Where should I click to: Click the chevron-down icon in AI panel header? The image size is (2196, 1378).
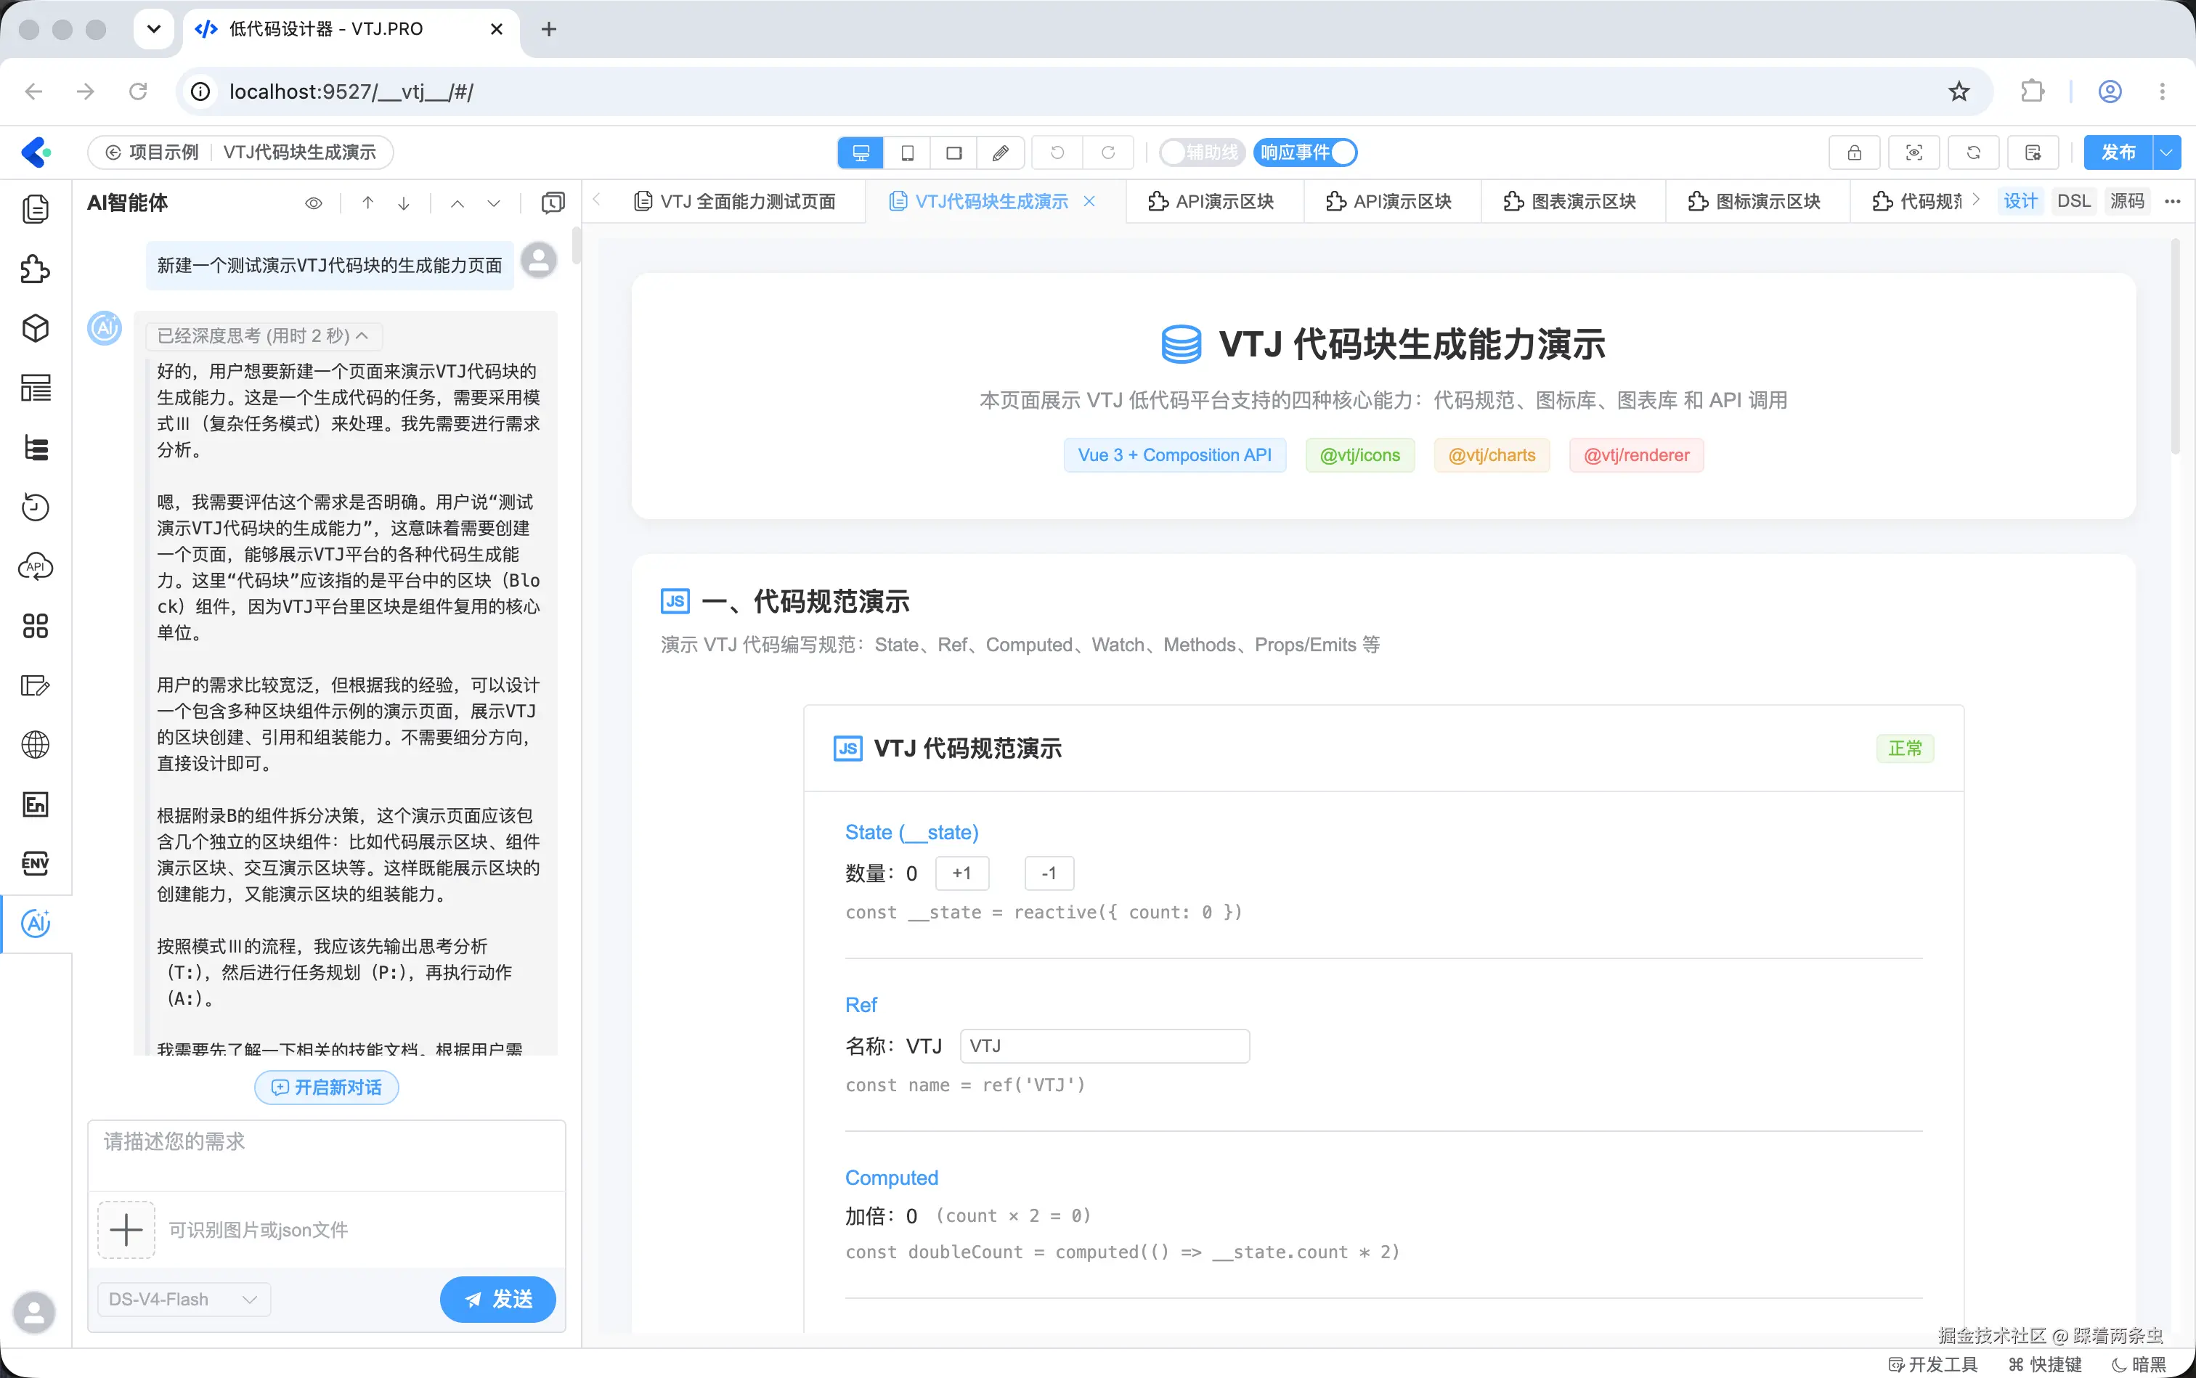pyautogui.click(x=493, y=203)
